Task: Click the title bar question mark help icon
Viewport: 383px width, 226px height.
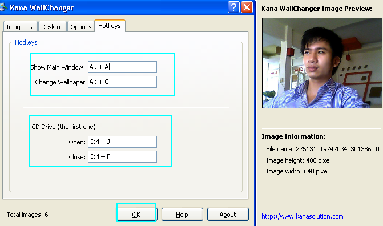Action: pos(233,7)
